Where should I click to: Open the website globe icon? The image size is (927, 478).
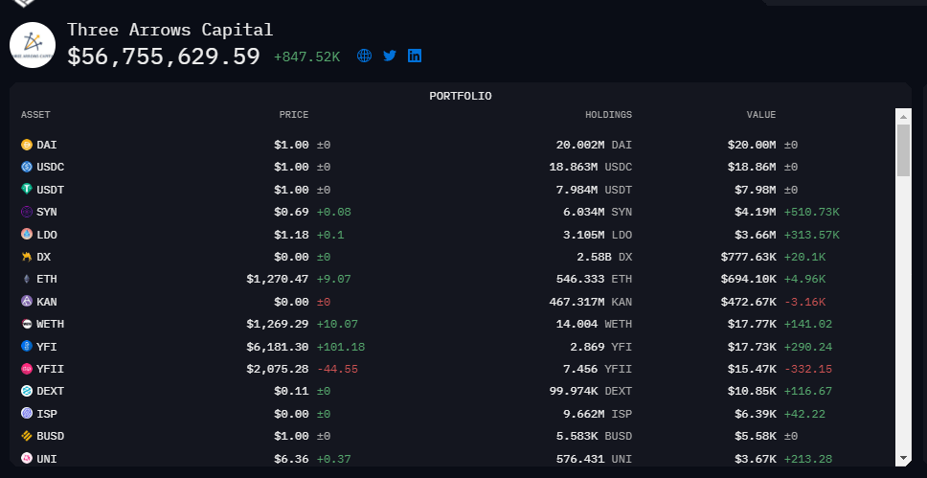[x=364, y=57]
